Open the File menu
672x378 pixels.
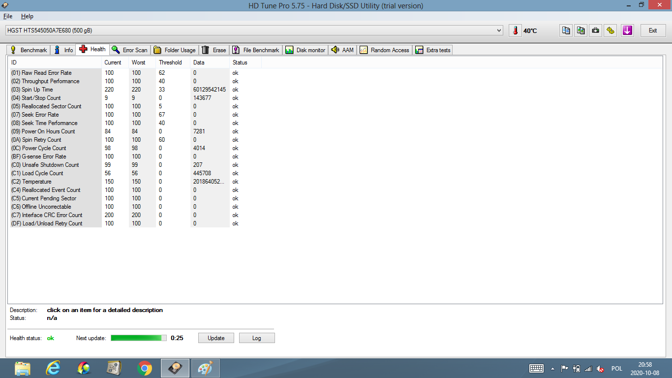pos(7,16)
